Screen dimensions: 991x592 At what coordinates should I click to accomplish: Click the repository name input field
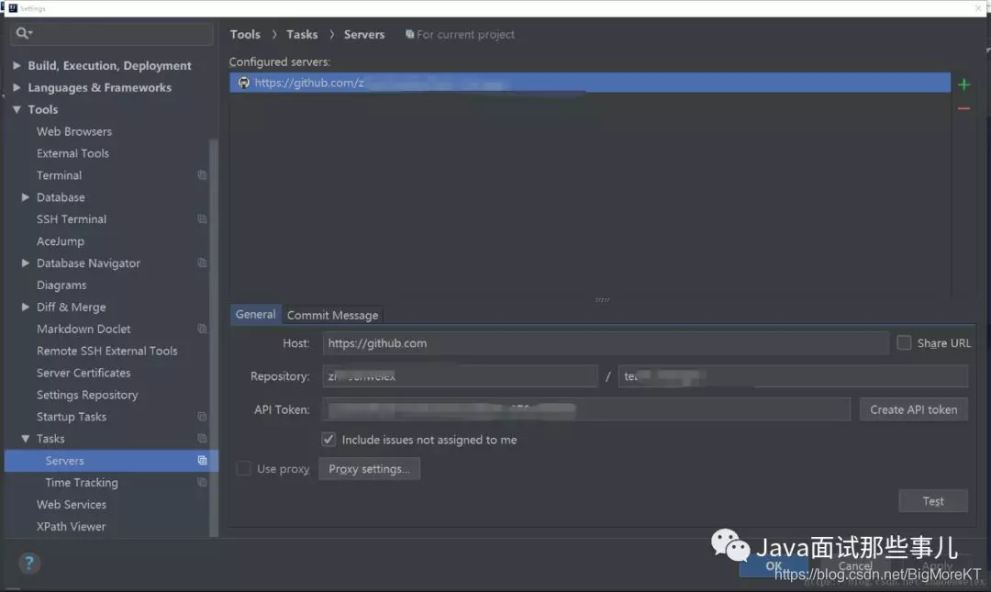click(x=793, y=376)
